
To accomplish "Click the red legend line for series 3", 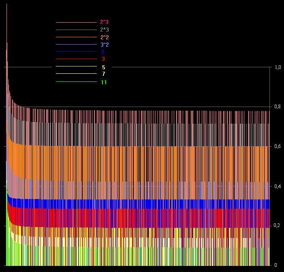I will coord(76,59).
